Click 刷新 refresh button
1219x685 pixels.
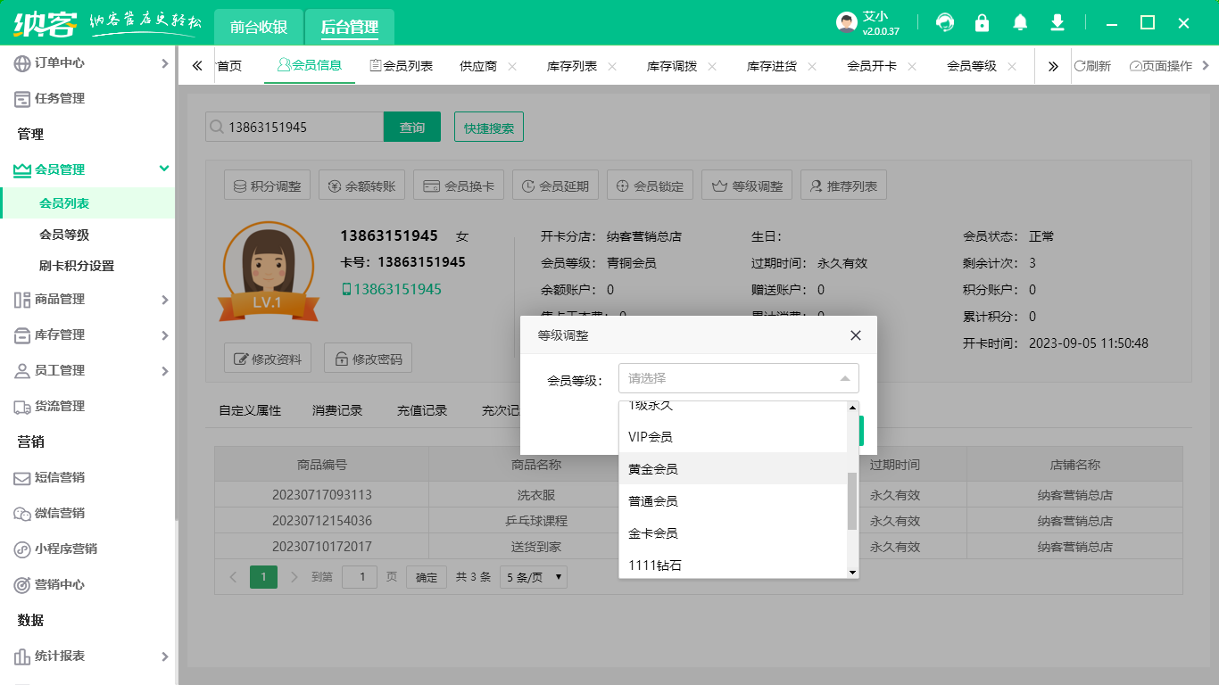(1092, 66)
